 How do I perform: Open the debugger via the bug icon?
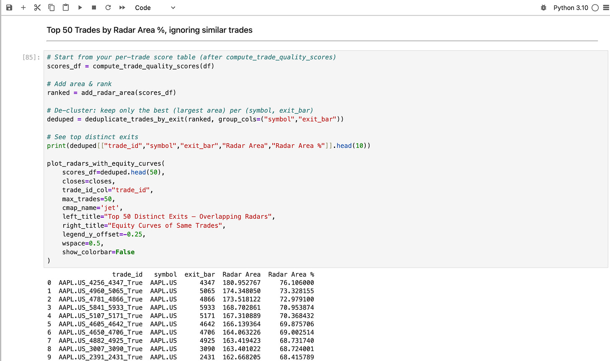[544, 8]
